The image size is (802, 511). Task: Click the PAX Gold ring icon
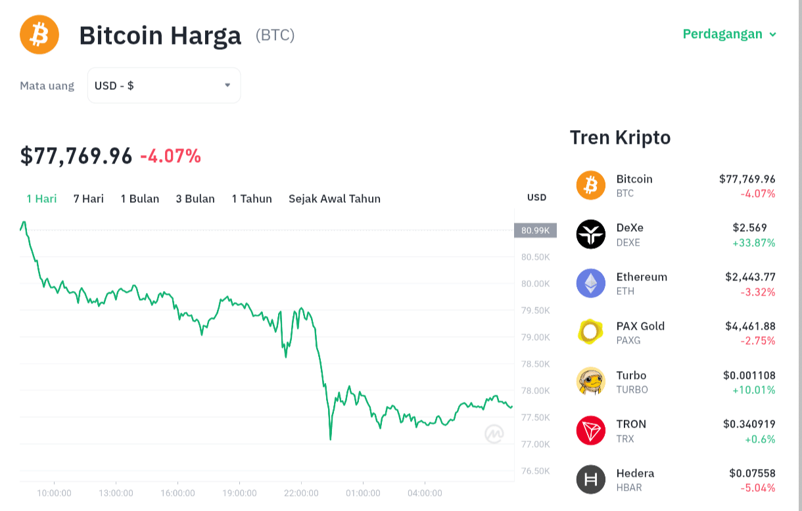590,332
